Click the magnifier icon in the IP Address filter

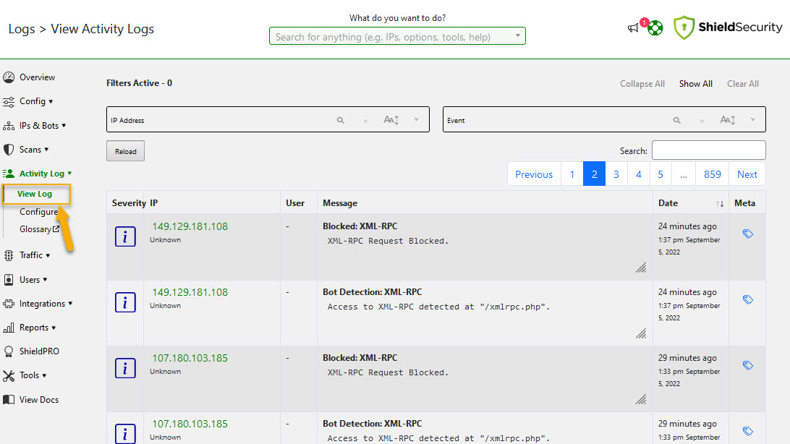[x=340, y=120]
